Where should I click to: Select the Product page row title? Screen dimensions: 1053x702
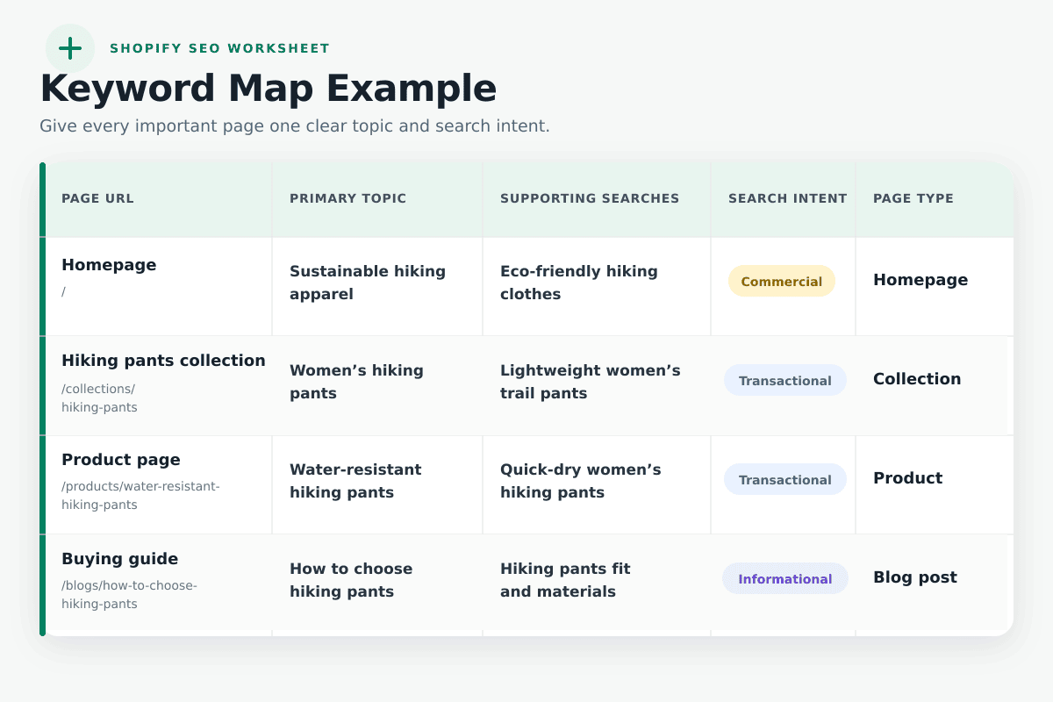click(121, 460)
